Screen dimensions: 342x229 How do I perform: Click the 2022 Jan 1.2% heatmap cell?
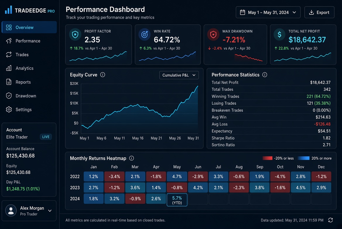coord(93,176)
